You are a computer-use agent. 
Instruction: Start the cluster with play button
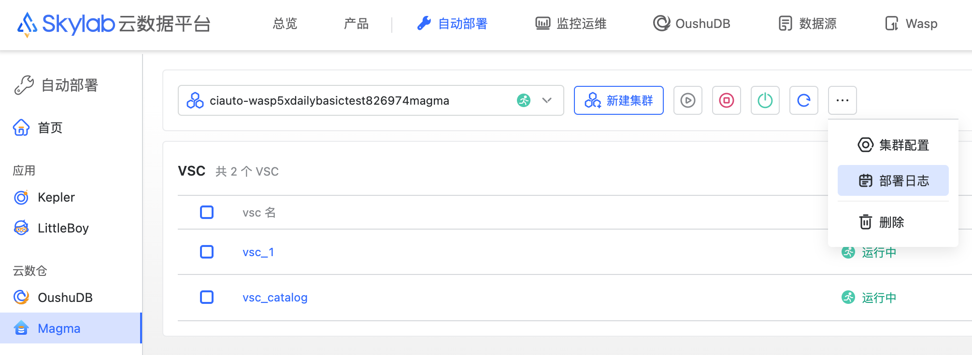[x=688, y=100]
